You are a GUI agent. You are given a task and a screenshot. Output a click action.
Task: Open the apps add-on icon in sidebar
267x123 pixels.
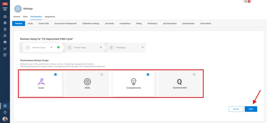point(5,55)
